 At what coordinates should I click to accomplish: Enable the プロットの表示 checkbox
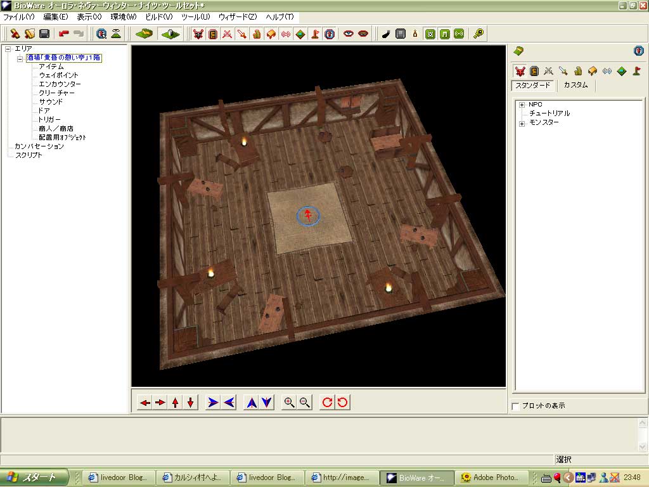516,406
